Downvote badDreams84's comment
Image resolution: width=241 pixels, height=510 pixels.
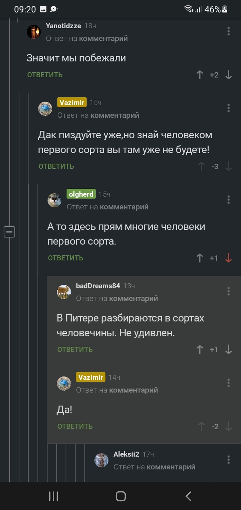pos(229,350)
